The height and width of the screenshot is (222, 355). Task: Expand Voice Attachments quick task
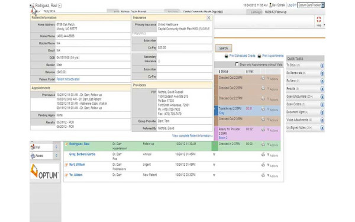[x=322, y=120]
